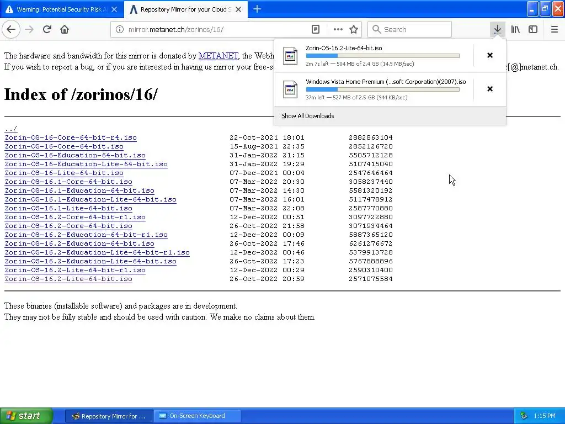
Task: Click the system tray icon beside clock
Action: pyautogui.click(x=524, y=416)
